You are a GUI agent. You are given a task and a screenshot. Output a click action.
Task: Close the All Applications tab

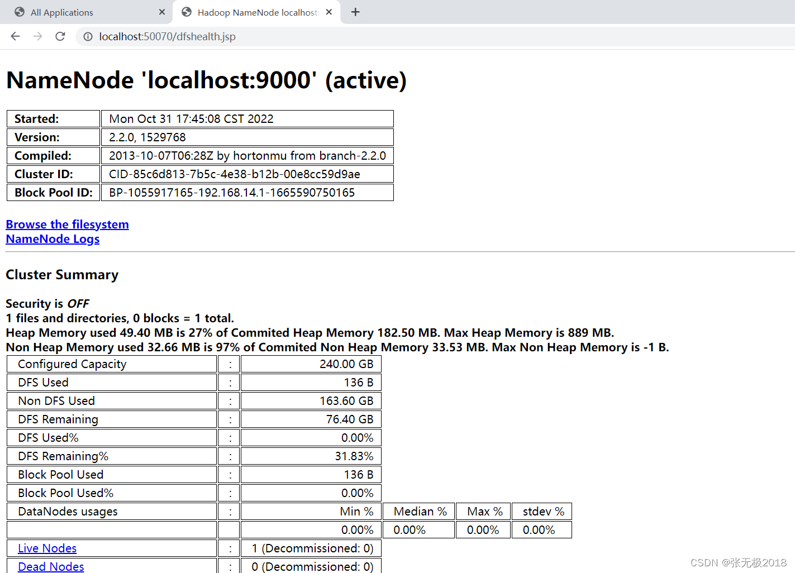(x=162, y=12)
